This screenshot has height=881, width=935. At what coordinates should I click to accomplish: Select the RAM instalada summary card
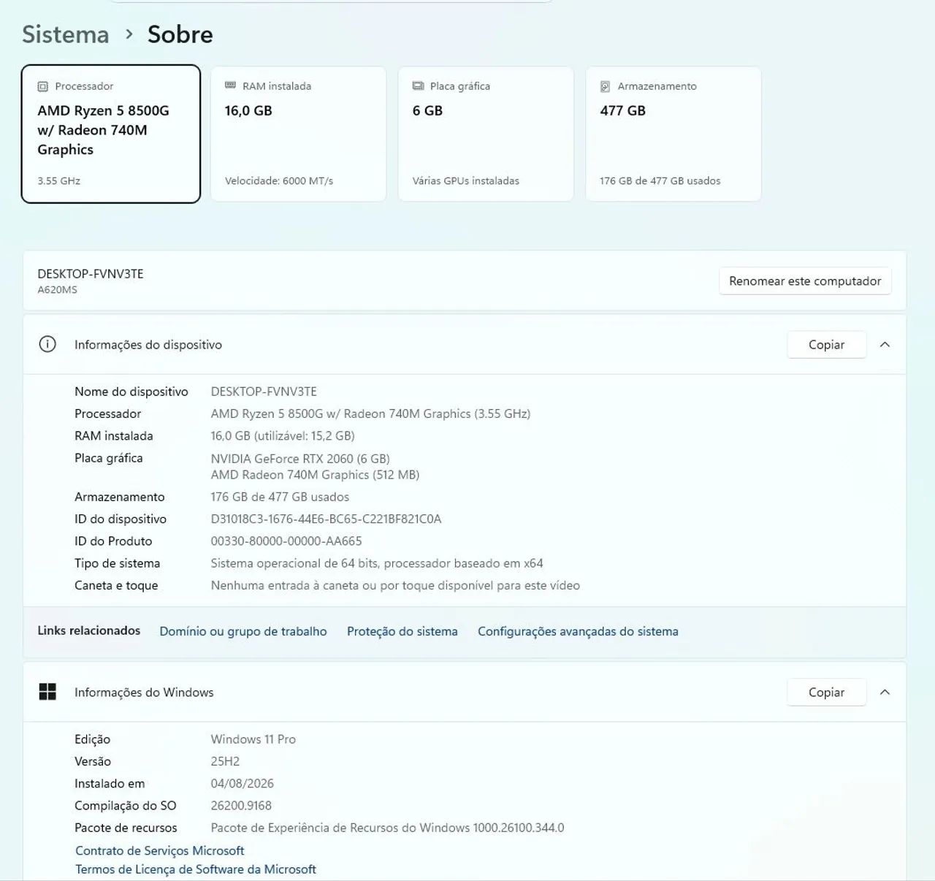click(x=298, y=134)
